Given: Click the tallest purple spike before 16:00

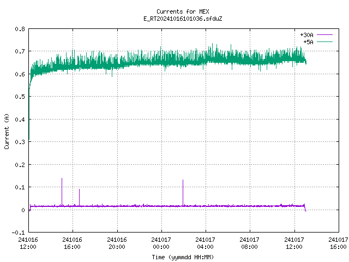Looking at the screenshot, I should pos(62,192).
